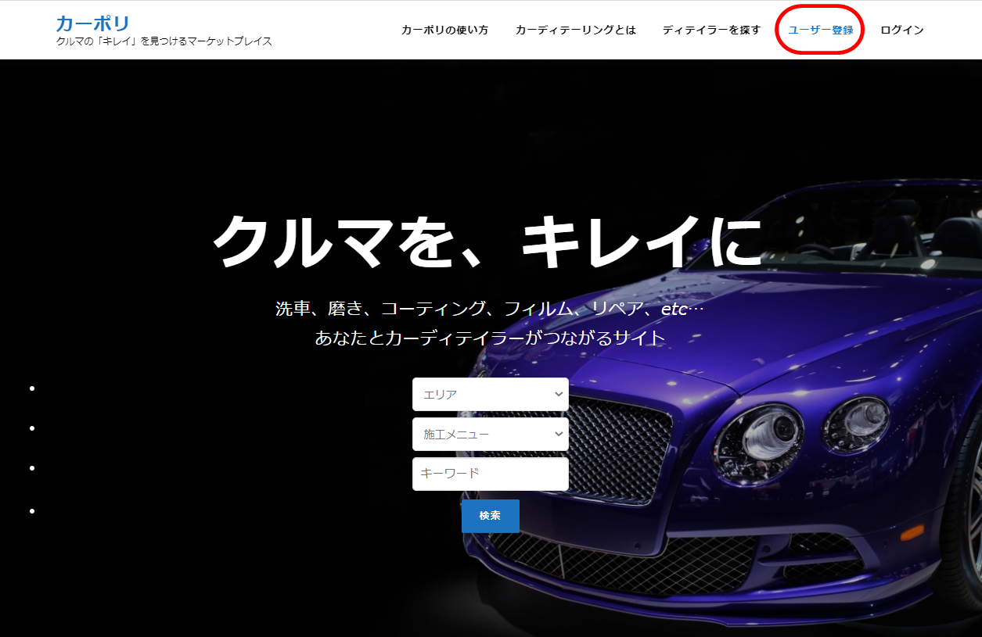Expand the エリア selector via its chevron arrow
Viewport: 982px width, 637px height.
click(x=558, y=394)
